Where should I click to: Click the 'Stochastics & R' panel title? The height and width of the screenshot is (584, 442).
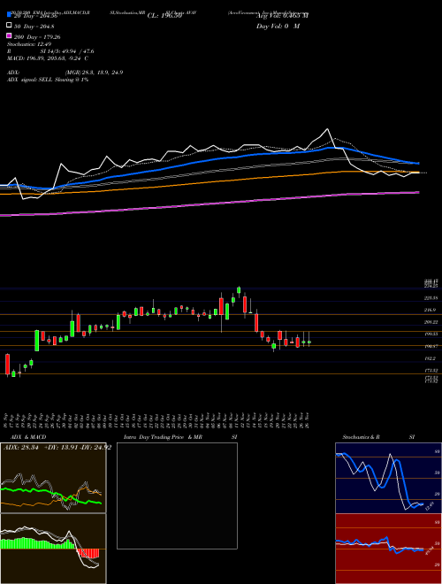coord(361,437)
